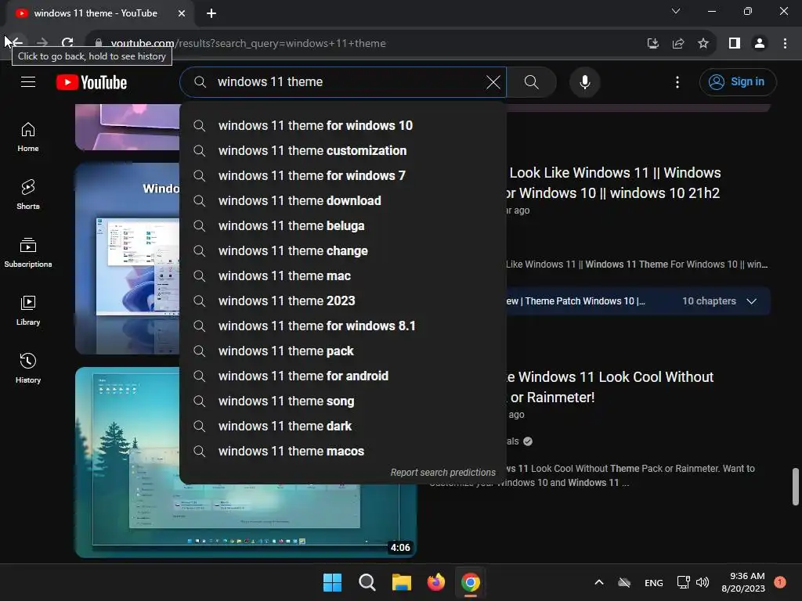Screen dimensions: 802x601
Task: Open the YouTube hamburger guide menu
Action: (x=28, y=81)
